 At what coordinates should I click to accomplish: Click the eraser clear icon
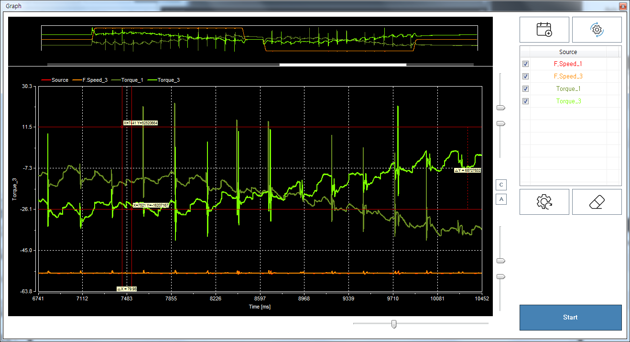(597, 202)
